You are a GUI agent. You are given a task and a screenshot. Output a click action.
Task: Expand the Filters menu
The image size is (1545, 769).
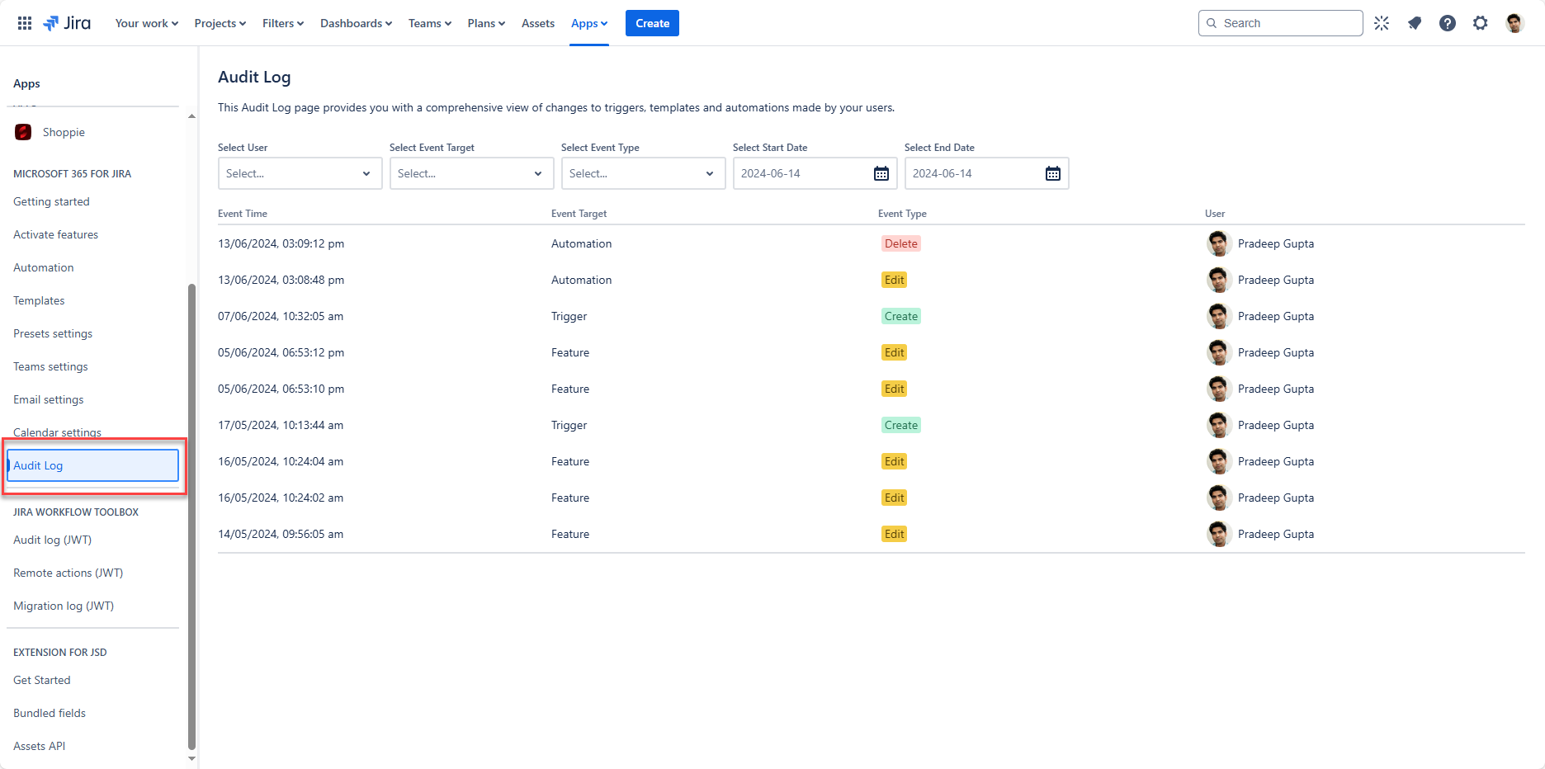click(x=283, y=23)
